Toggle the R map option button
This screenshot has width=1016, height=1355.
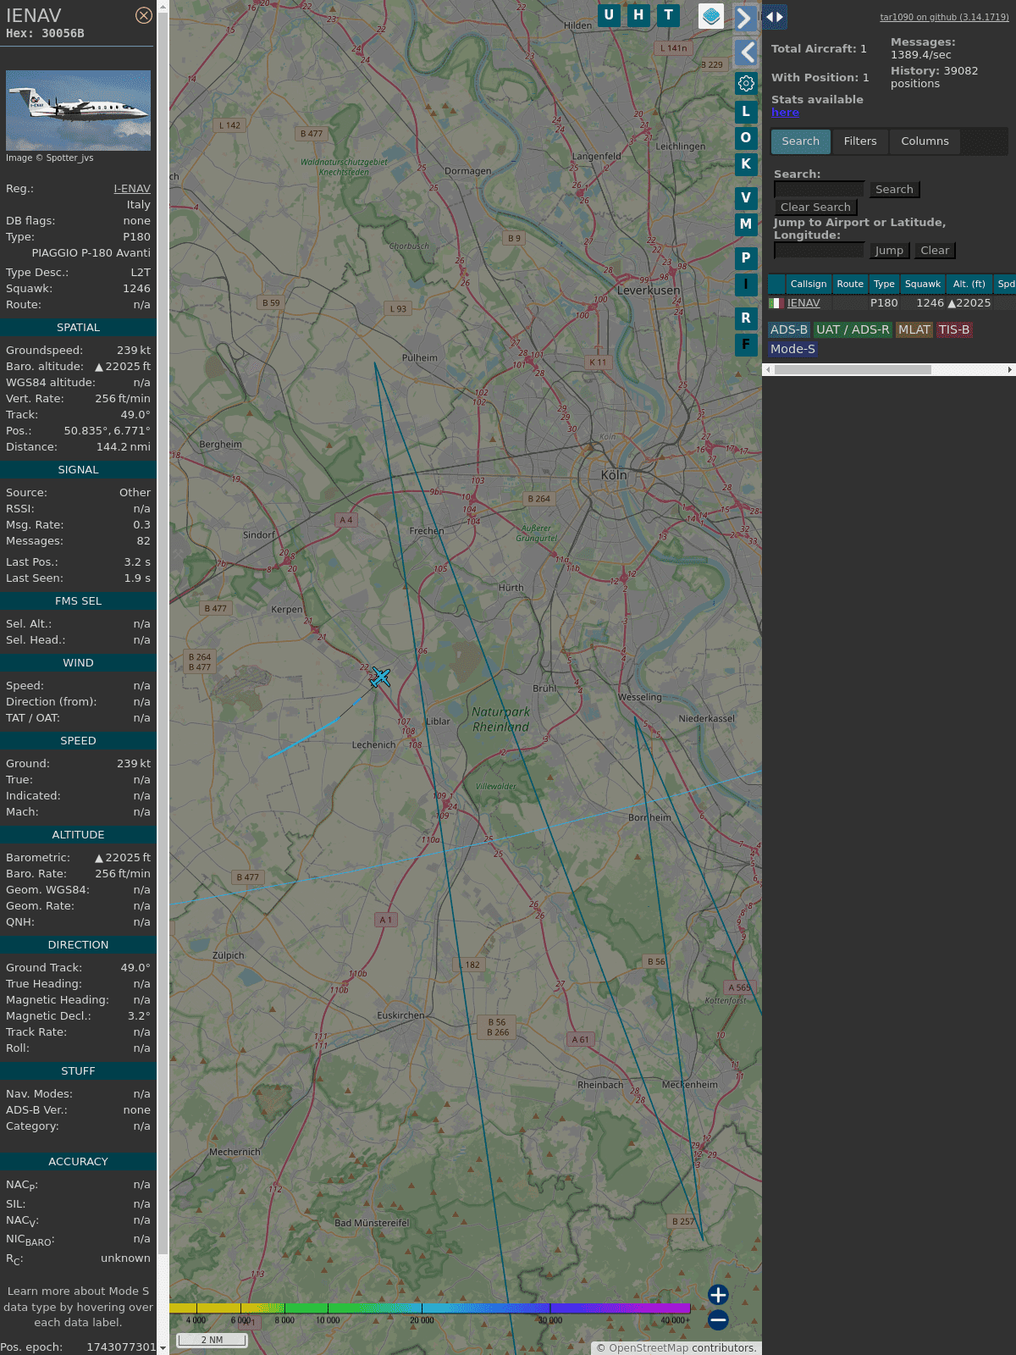pos(746,318)
